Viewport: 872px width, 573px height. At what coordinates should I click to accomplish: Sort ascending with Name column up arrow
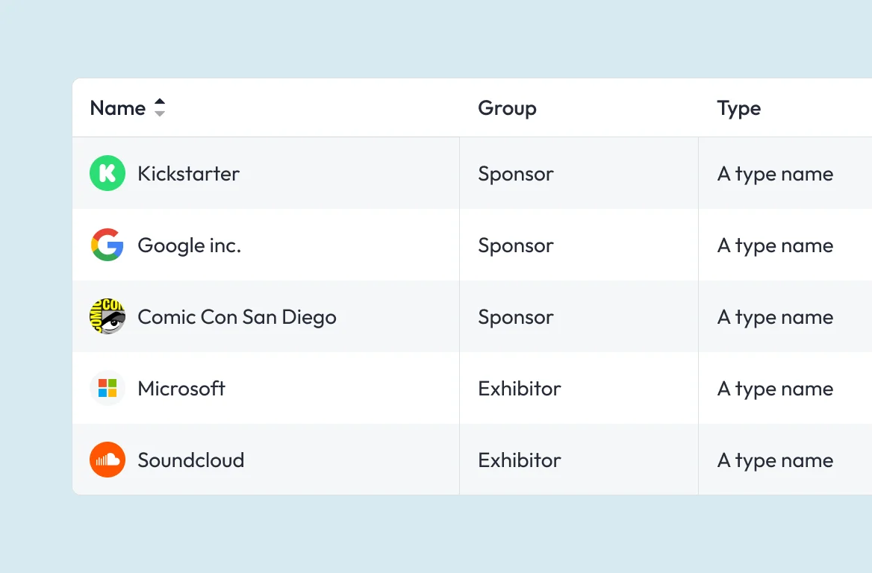tap(160, 102)
